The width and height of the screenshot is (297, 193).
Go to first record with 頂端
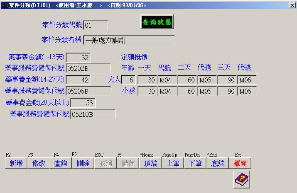pyautogui.click(x=150, y=163)
